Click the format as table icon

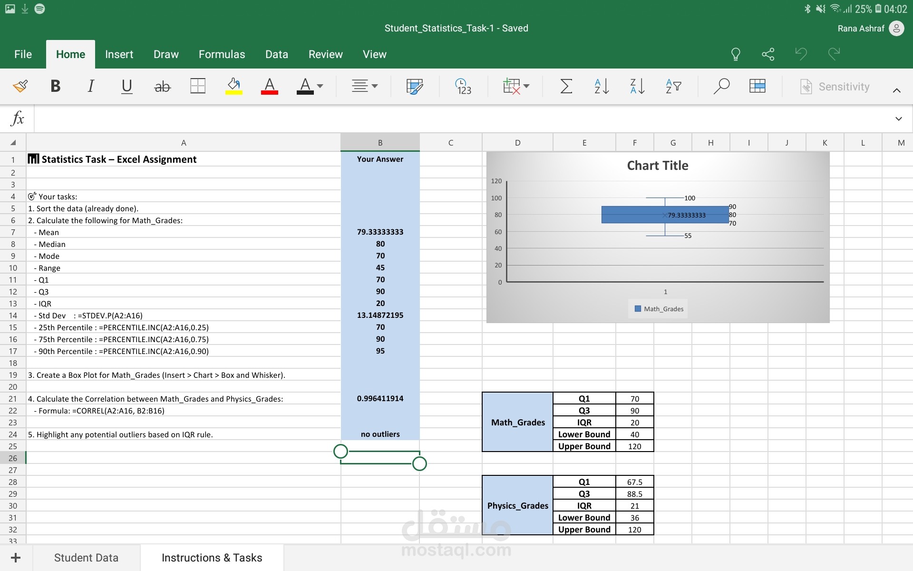click(x=757, y=86)
